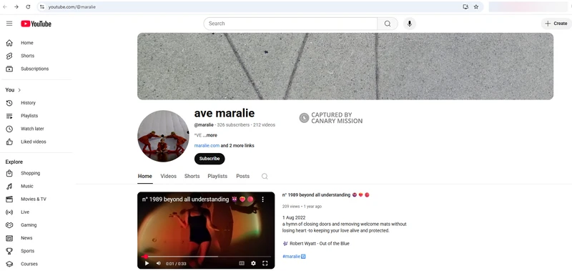Click overlay title 'n° 1989 beyond all understanding'
572x271 pixels.
click(x=185, y=199)
